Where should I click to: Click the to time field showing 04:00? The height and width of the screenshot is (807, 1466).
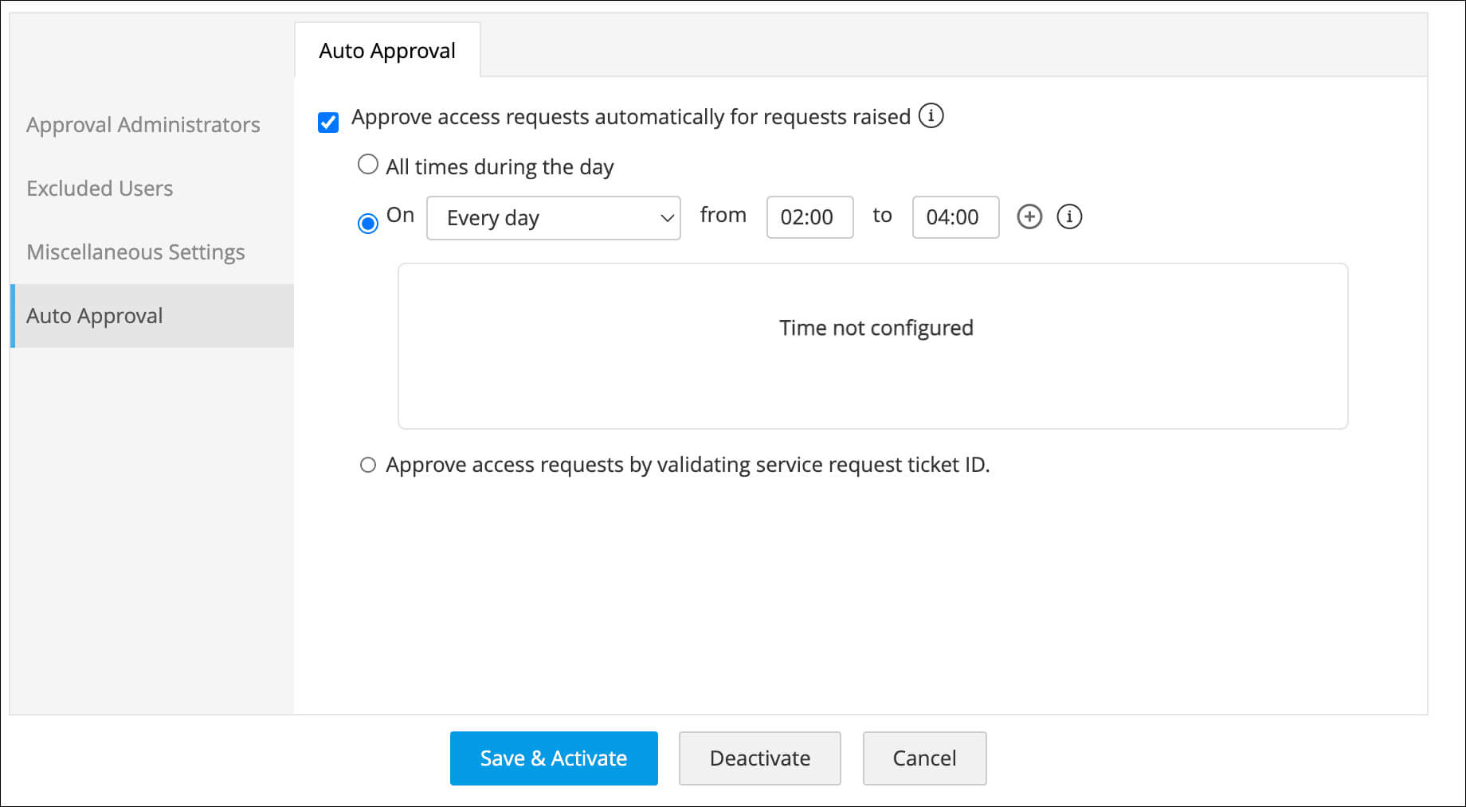955,217
